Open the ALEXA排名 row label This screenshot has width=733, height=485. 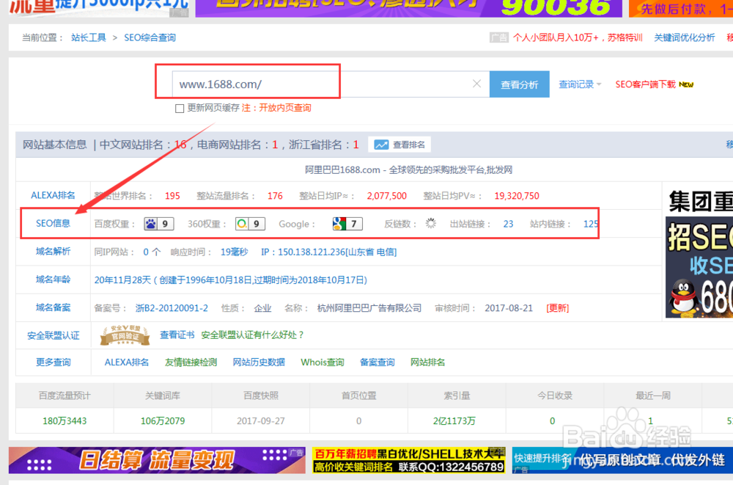point(53,195)
